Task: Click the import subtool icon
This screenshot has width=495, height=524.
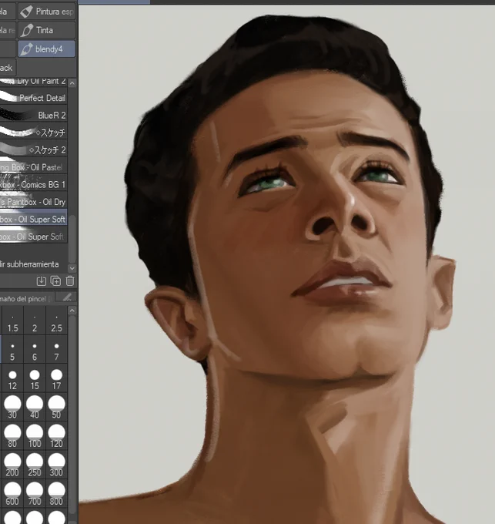Action: coord(42,281)
